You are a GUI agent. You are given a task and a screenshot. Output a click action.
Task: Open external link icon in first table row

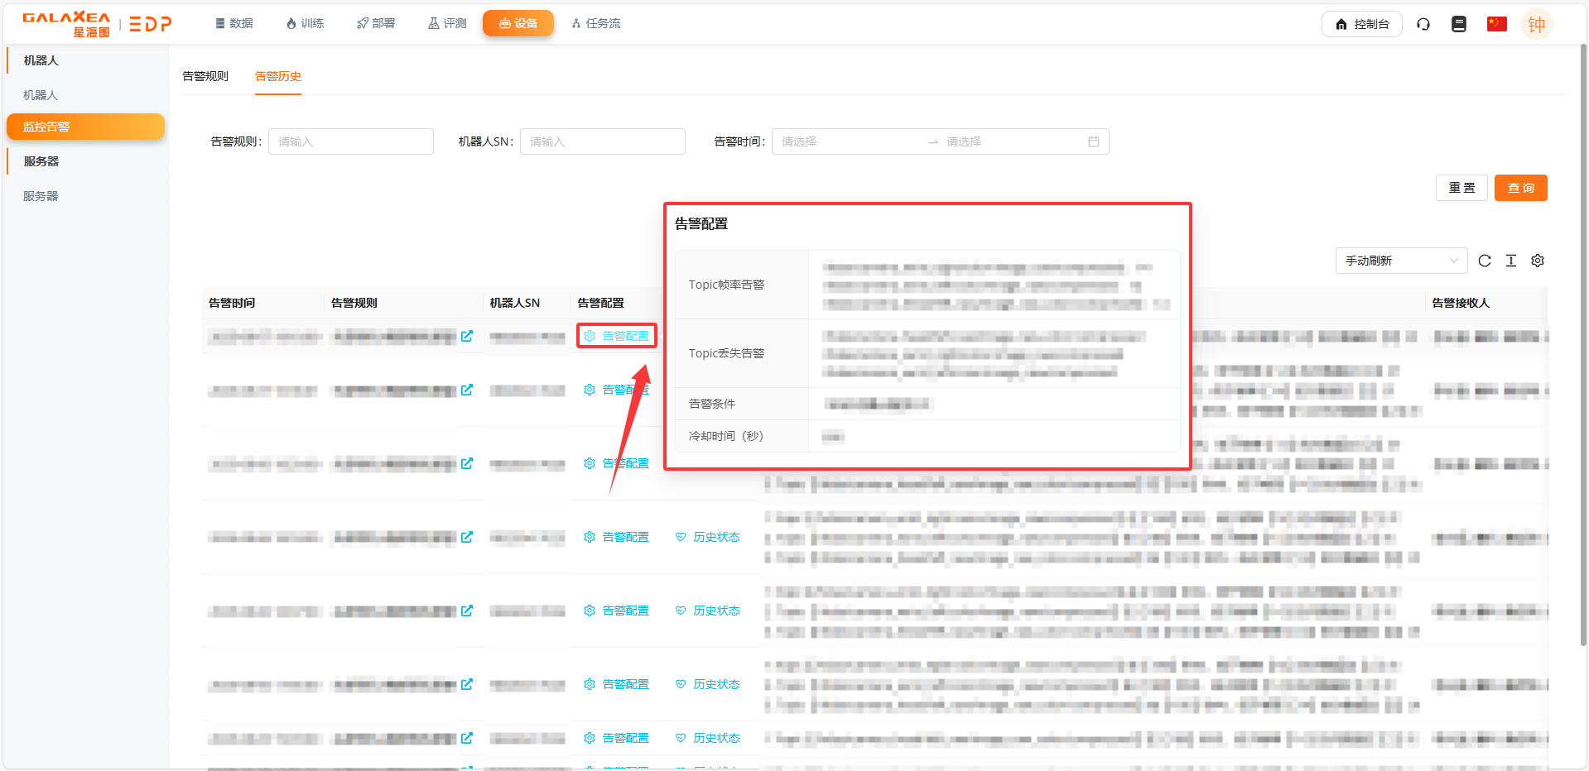pyautogui.click(x=467, y=336)
